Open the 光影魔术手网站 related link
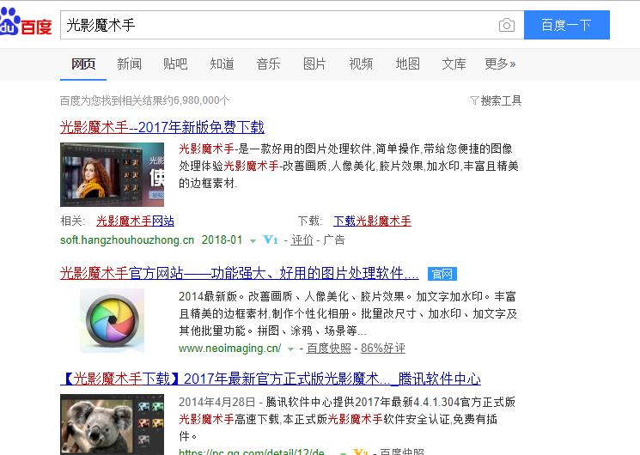This screenshot has height=455, width=640. tap(135, 221)
